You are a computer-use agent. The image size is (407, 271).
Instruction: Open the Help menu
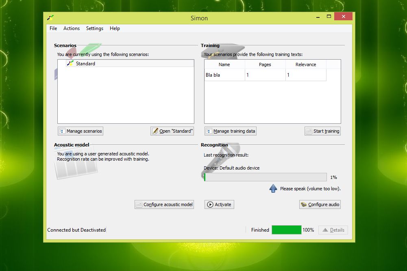(x=115, y=28)
